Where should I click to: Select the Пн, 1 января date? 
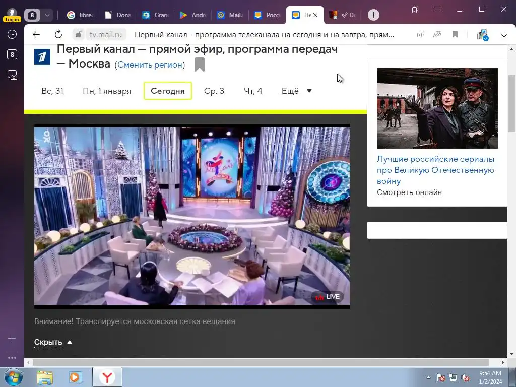coord(107,91)
